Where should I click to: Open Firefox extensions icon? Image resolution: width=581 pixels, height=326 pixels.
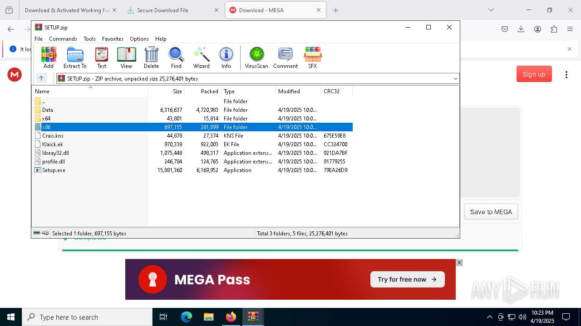(x=554, y=29)
